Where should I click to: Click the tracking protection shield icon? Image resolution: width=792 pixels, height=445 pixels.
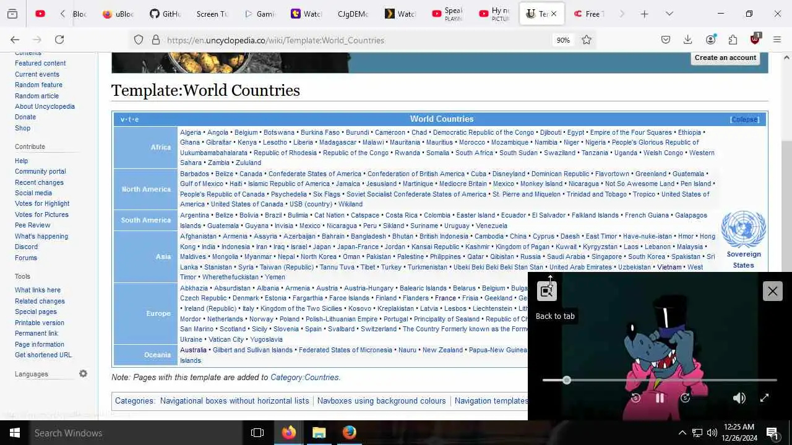[x=139, y=40]
